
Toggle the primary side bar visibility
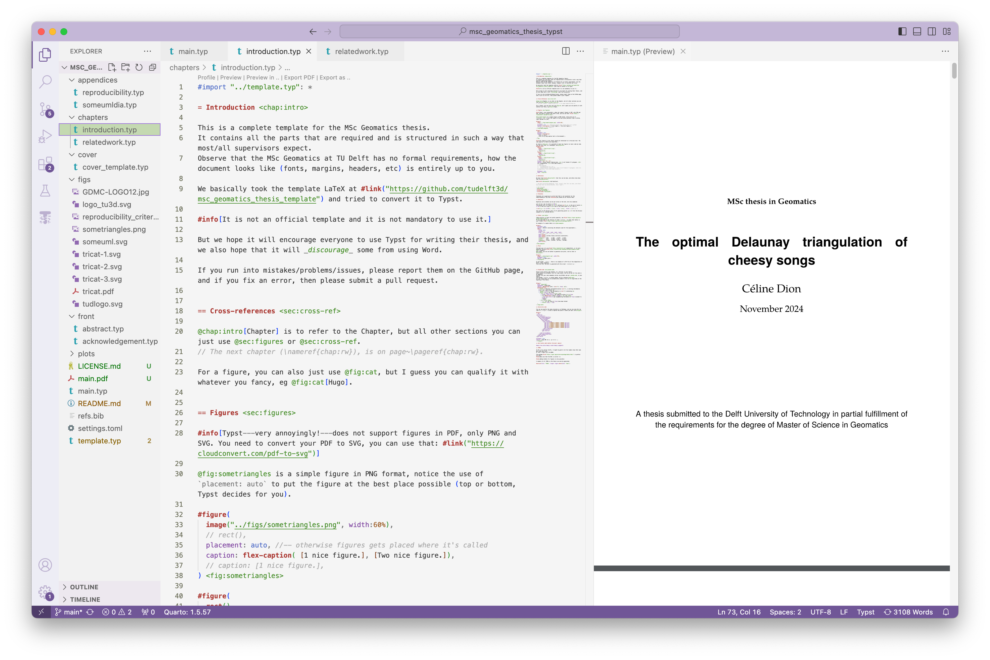coord(902,32)
